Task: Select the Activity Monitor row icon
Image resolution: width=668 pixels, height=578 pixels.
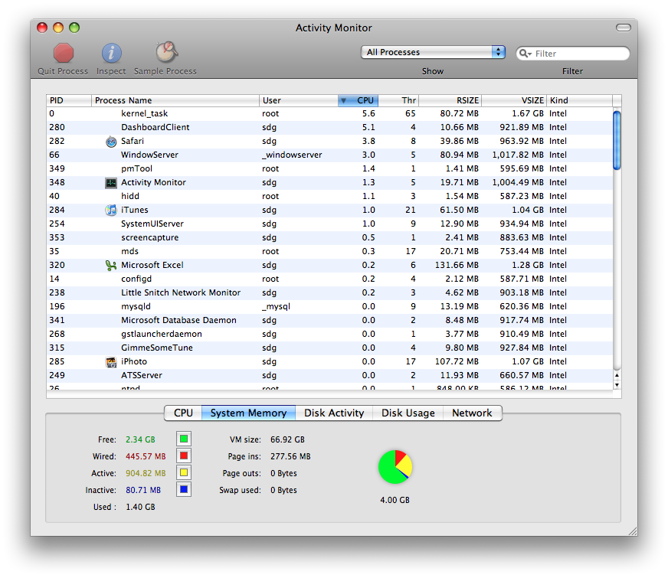Action: click(111, 183)
